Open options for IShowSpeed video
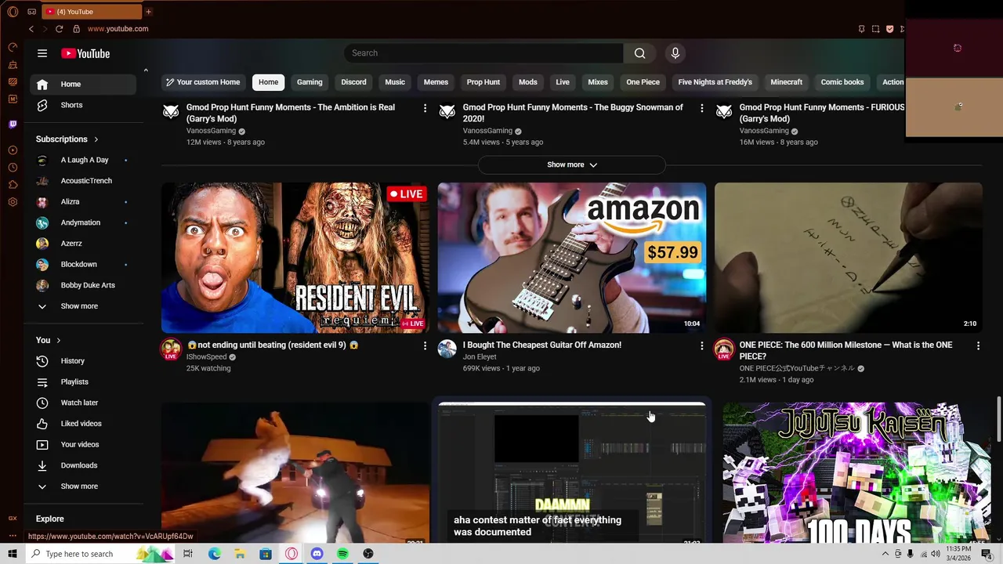This screenshot has height=564, width=1003. [425, 345]
